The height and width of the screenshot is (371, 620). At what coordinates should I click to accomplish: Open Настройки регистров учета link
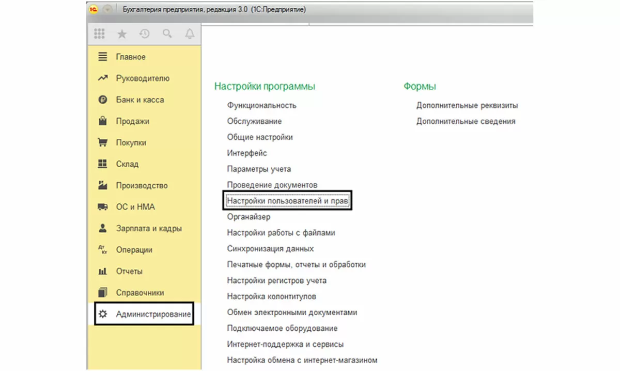[x=277, y=281]
